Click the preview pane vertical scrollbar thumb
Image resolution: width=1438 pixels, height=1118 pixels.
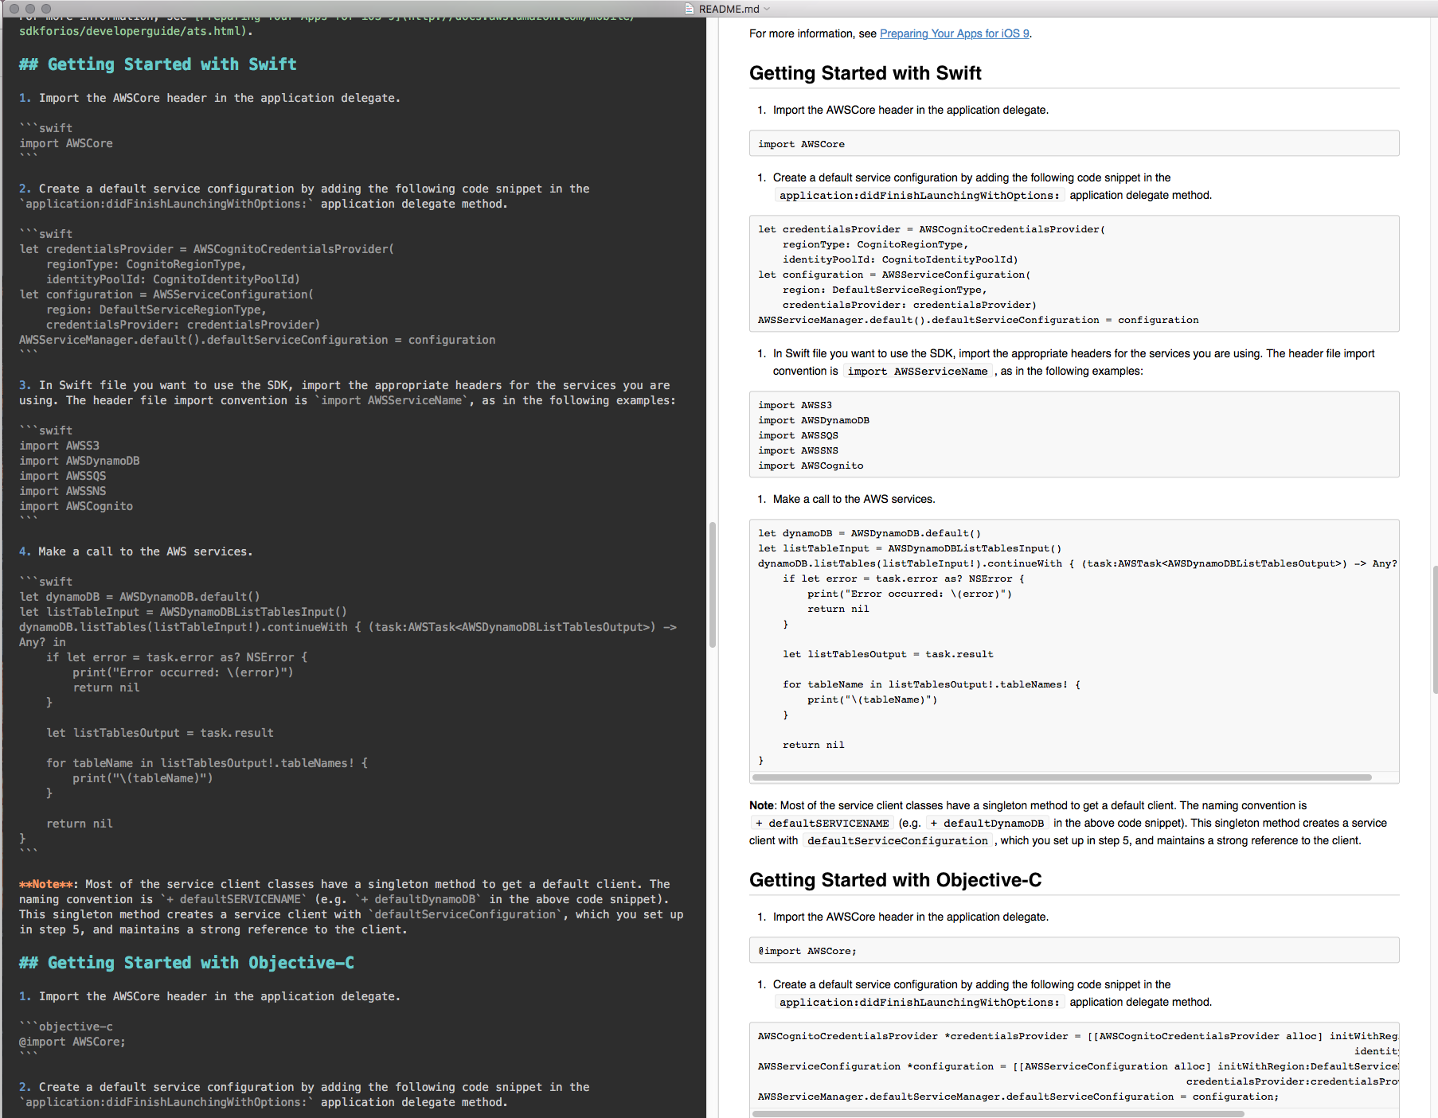[x=1434, y=629]
